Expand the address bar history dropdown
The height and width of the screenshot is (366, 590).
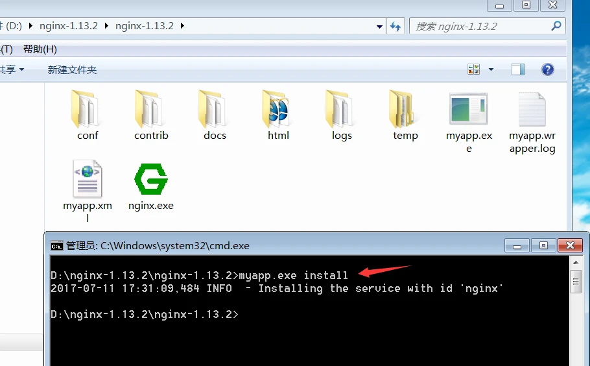click(x=379, y=27)
